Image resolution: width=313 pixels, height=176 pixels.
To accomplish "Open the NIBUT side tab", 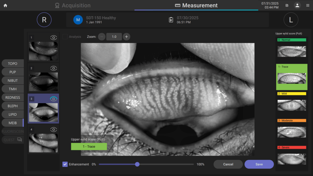I will click(13, 81).
